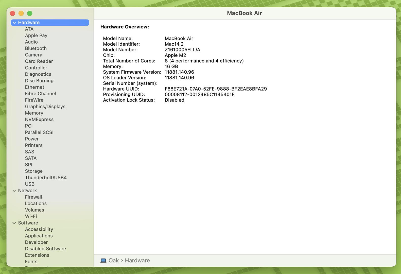The image size is (401, 274).
Task: Select the Fibre Channel entry
Action: [x=40, y=94]
